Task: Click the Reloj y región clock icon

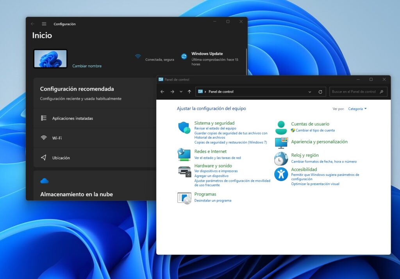Action: point(280,158)
